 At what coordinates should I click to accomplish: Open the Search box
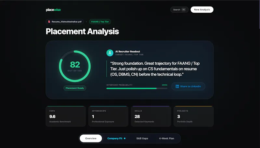pos(179,10)
